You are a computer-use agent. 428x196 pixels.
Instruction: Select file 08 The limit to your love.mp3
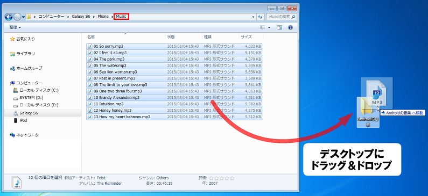[174, 85]
